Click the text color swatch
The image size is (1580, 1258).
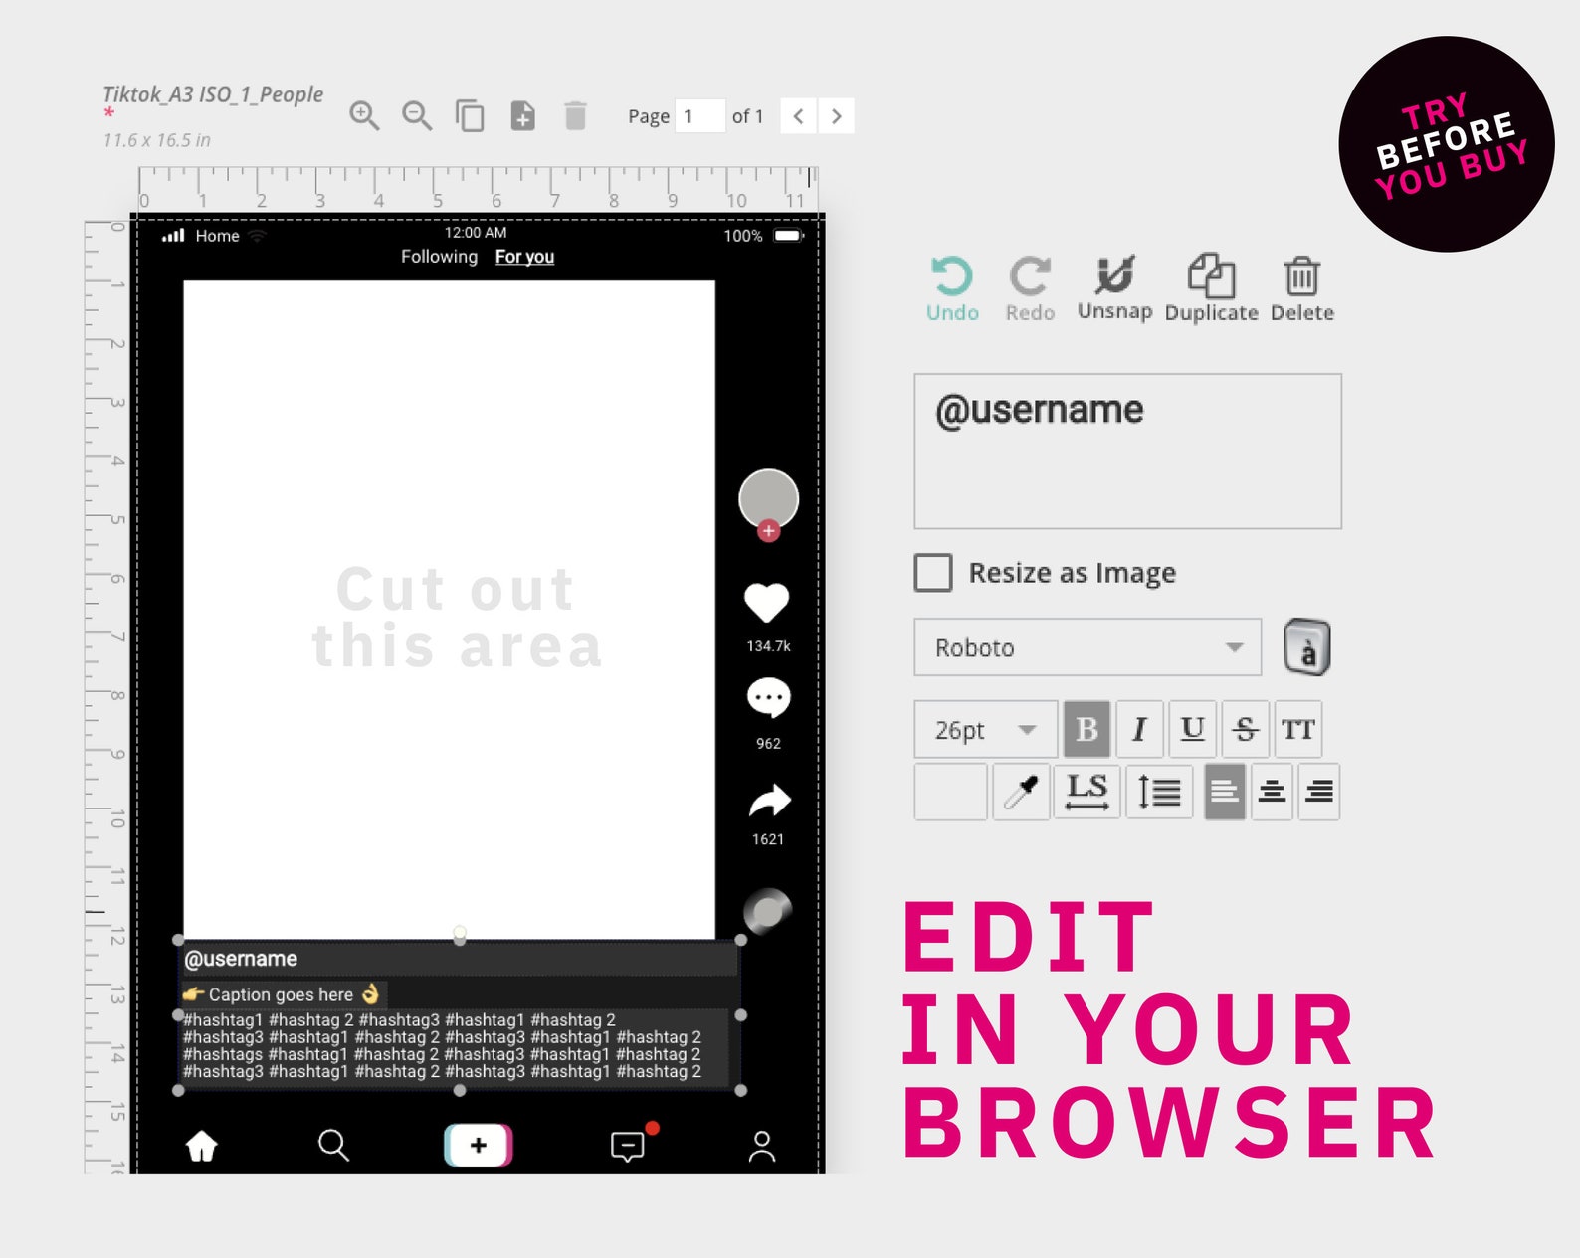(950, 792)
